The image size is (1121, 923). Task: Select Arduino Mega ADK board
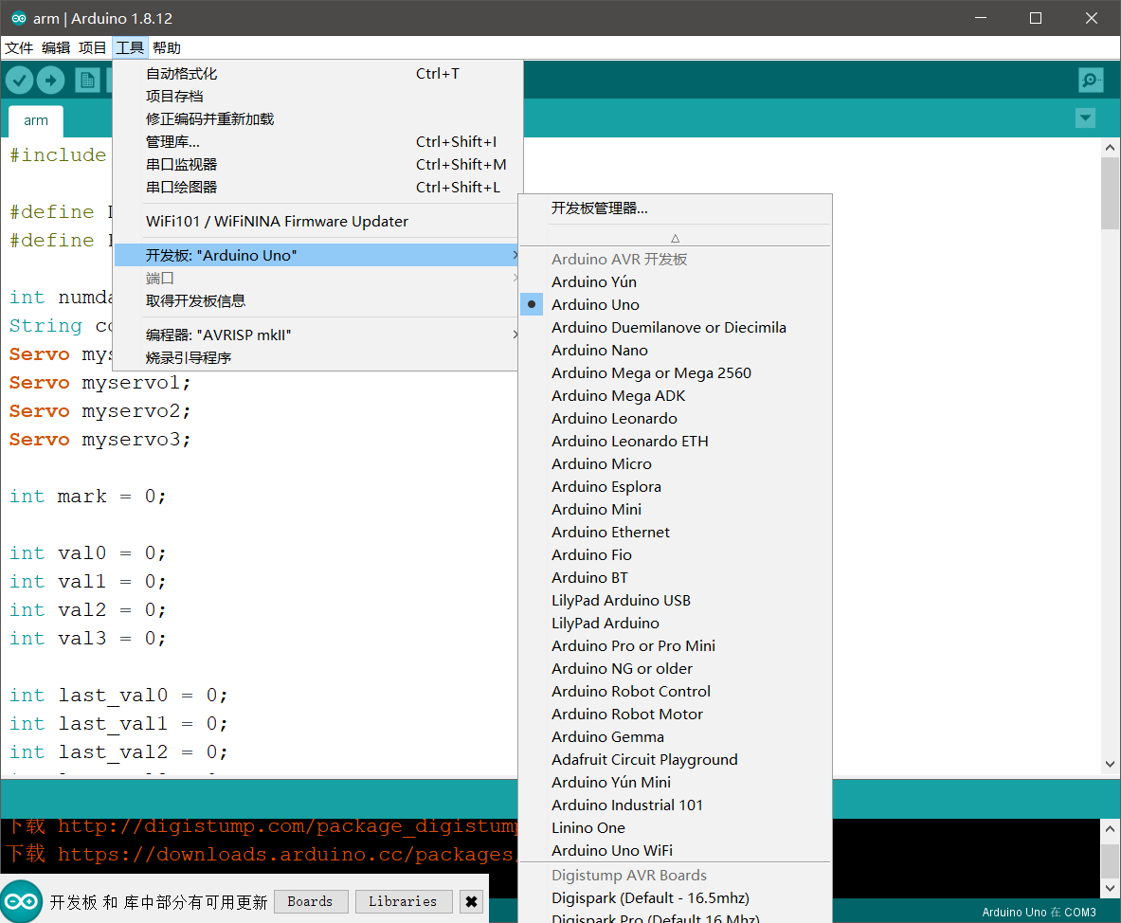tap(675, 396)
